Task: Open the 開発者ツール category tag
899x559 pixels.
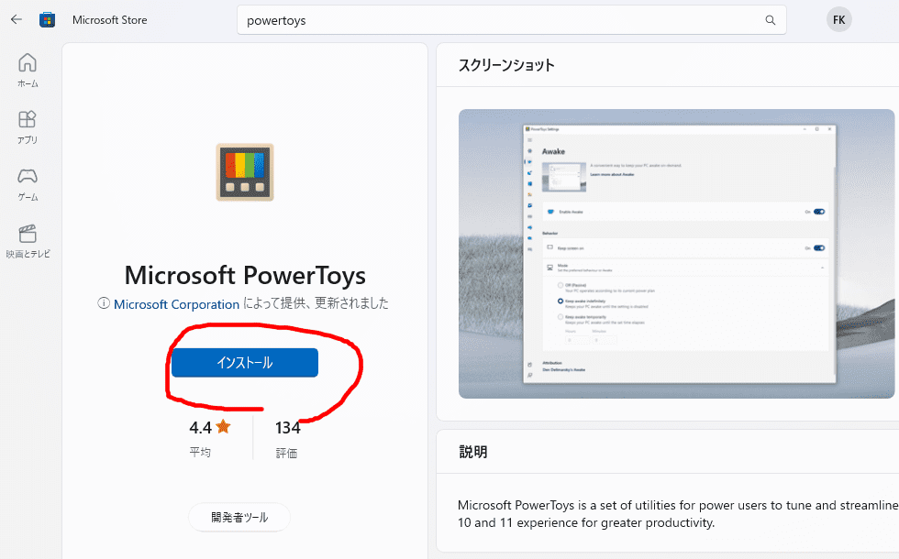Action: coord(239,517)
